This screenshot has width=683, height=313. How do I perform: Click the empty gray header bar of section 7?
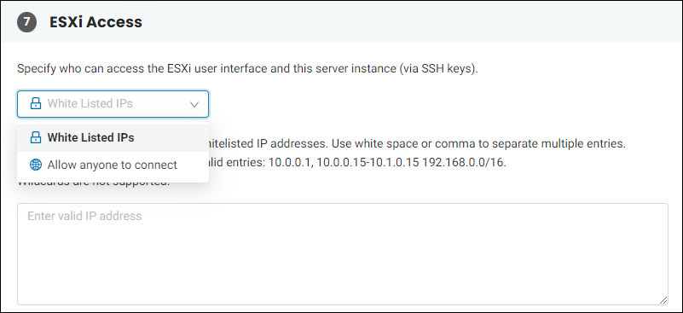coord(409,22)
